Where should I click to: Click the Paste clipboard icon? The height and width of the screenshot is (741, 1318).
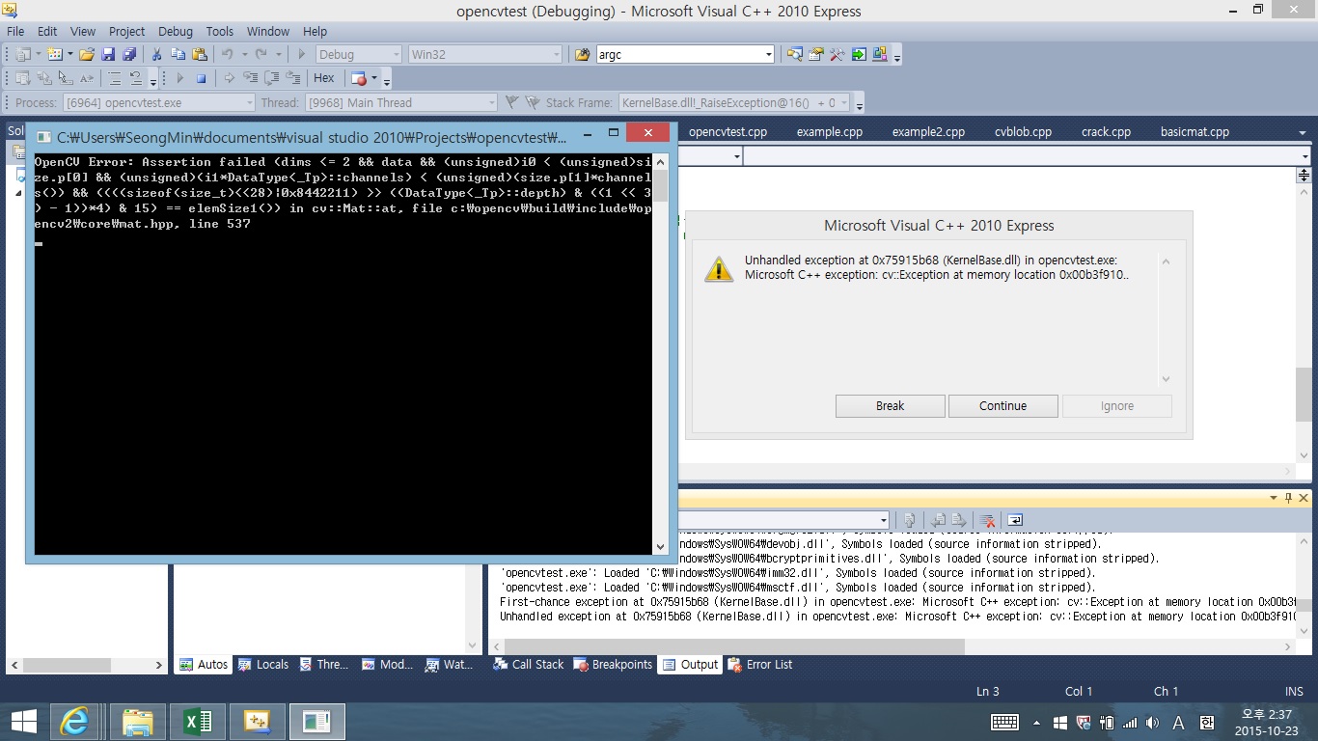[x=200, y=55]
